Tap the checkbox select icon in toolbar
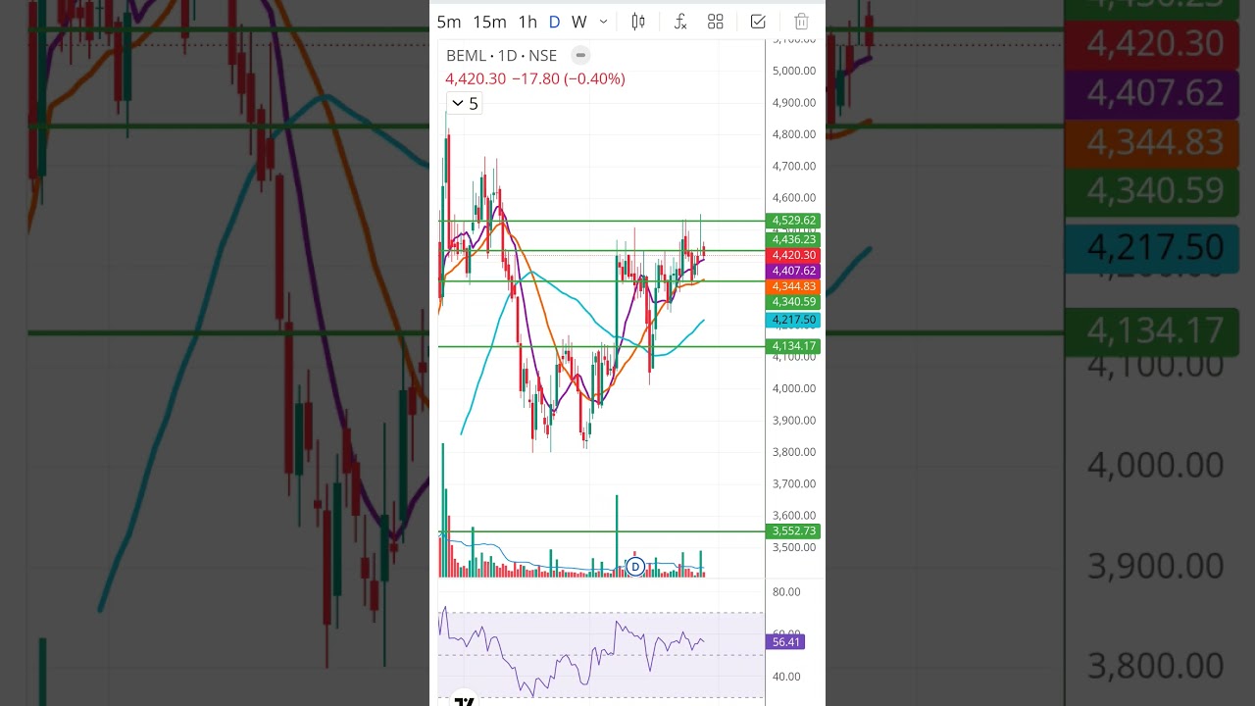The height and width of the screenshot is (706, 1255). tap(758, 22)
